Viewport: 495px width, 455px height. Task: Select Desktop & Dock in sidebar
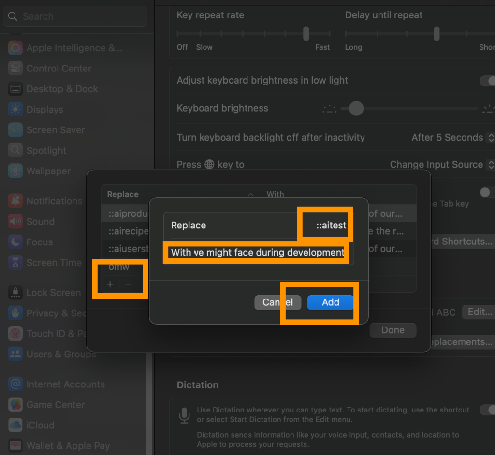pos(62,89)
